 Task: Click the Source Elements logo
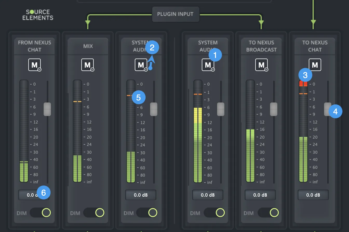point(38,15)
